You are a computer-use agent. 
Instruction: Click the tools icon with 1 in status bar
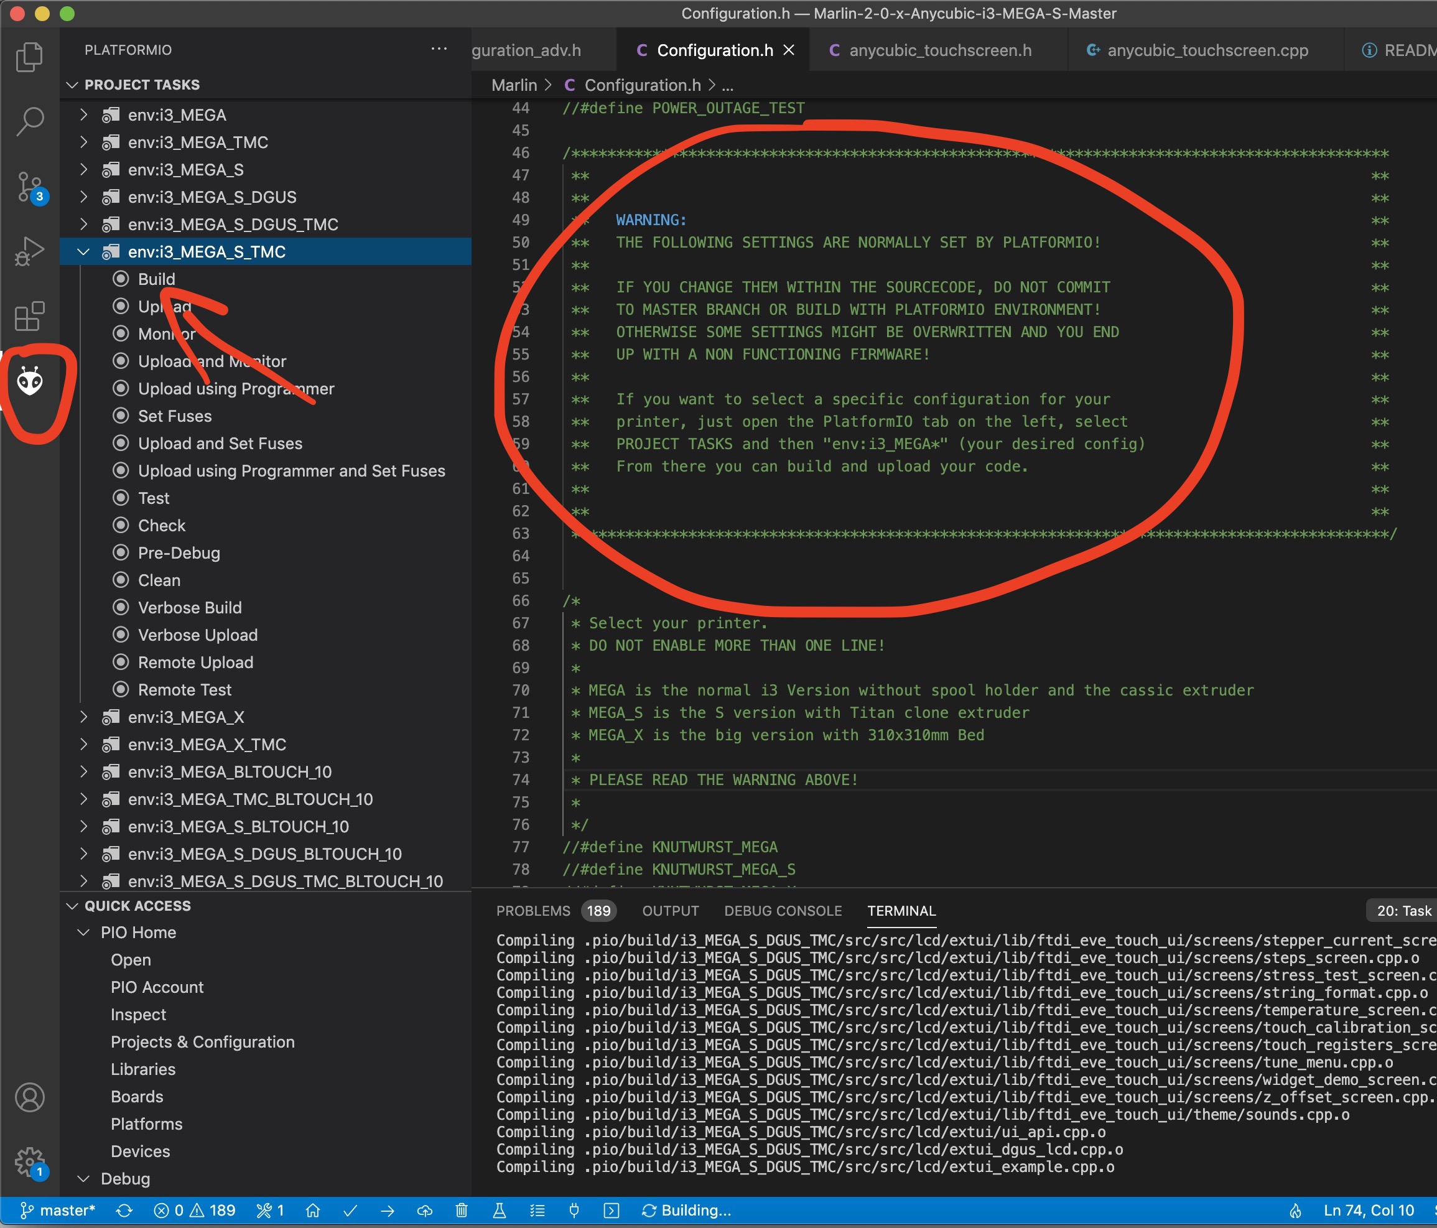click(270, 1210)
